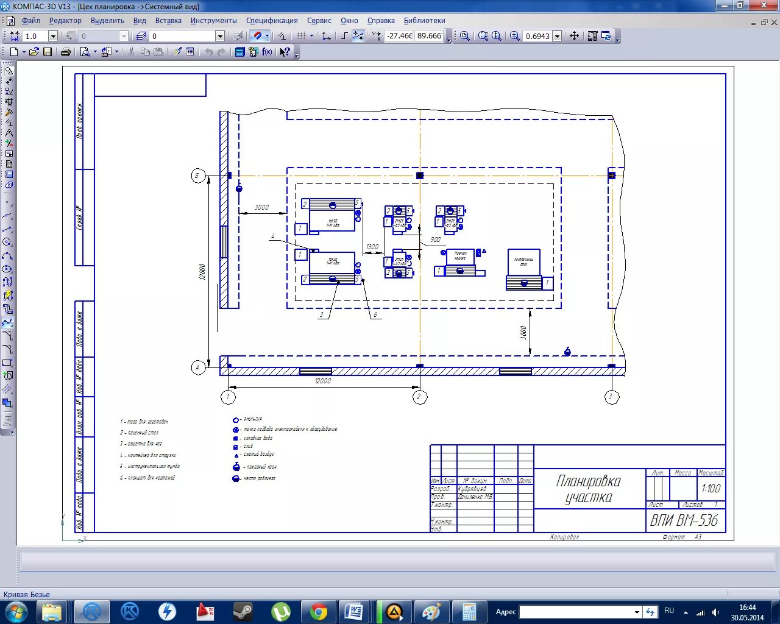Open print preview with the magnifier-page icon
Image resolution: width=780 pixels, height=624 pixels.
(x=85, y=52)
